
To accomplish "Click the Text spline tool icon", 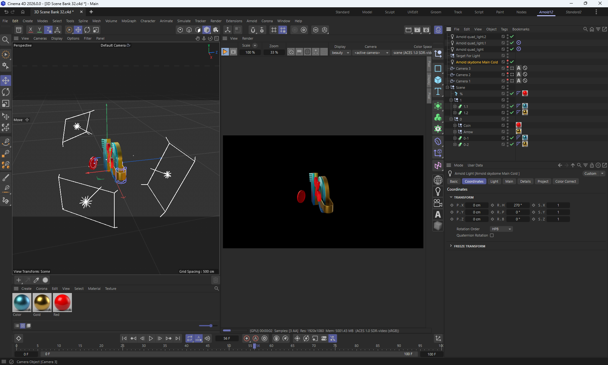I will (x=438, y=92).
